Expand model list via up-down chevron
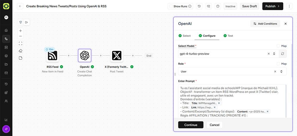Viewport: 297px width, 136px height. click(274, 54)
